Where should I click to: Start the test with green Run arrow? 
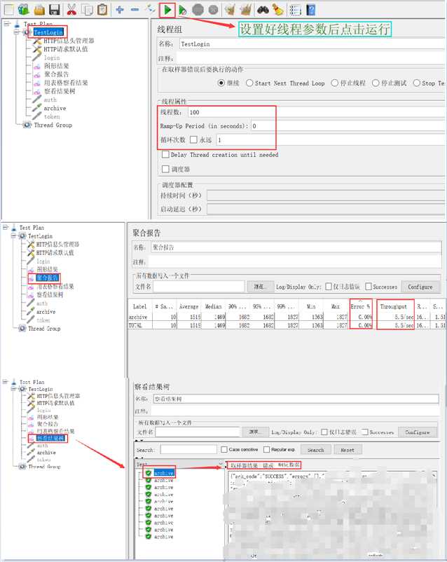click(x=167, y=10)
